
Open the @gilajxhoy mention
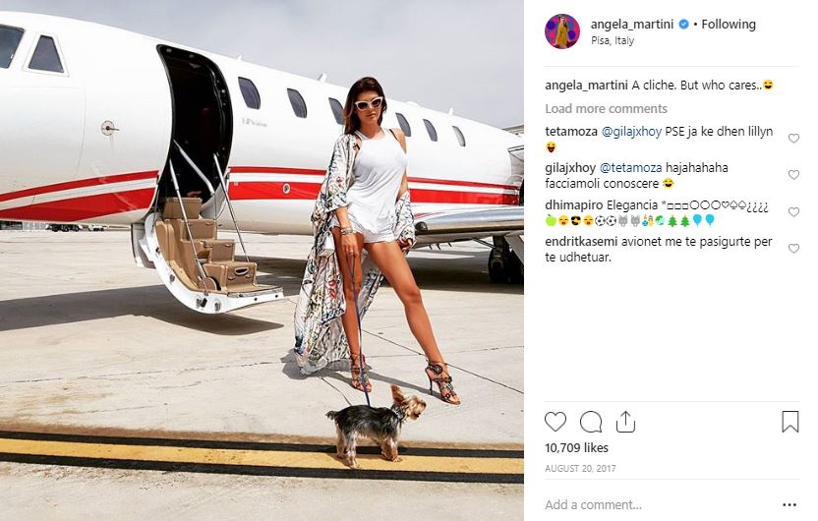click(x=631, y=132)
